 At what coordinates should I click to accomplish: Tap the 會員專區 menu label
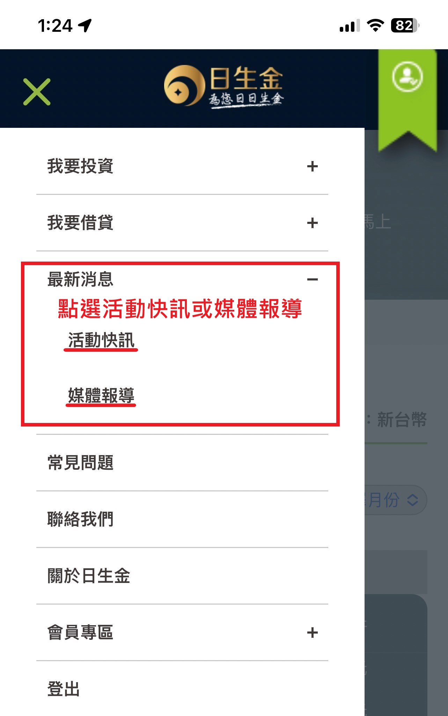[x=80, y=633]
